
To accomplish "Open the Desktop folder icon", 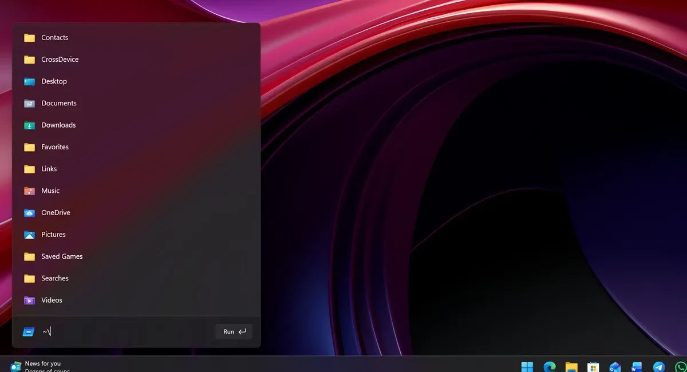I will [30, 81].
